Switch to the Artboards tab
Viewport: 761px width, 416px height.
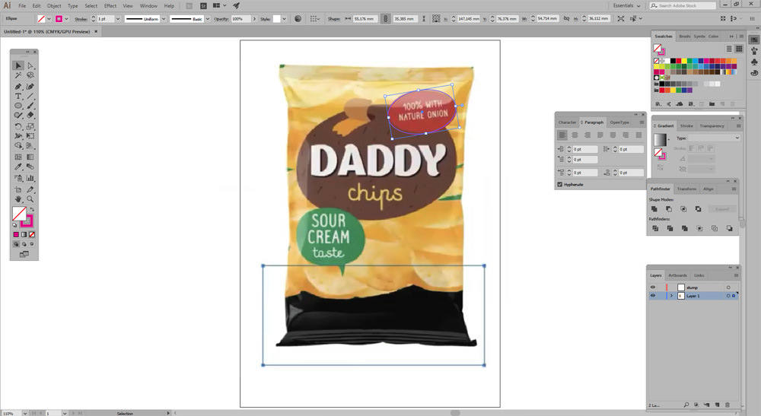tap(677, 275)
